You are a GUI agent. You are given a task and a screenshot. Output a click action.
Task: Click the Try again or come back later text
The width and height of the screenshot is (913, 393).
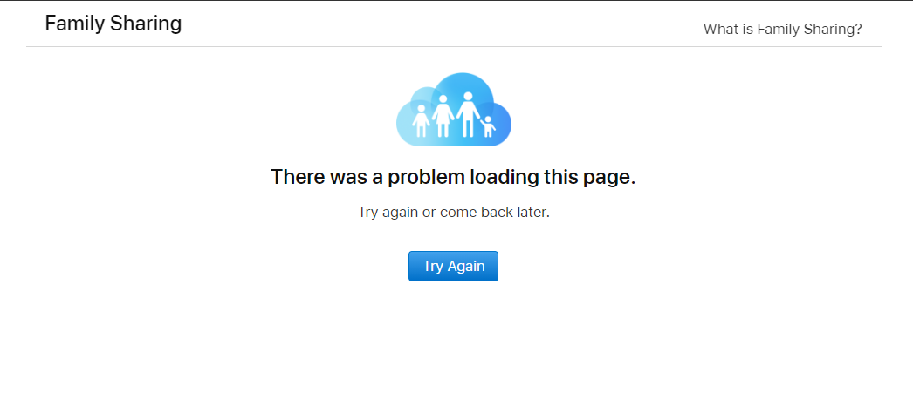(454, 213)
